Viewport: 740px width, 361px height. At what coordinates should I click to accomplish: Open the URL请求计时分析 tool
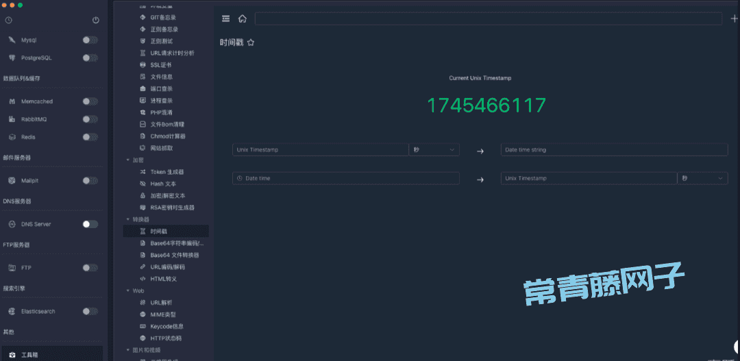tap(166, 53)
